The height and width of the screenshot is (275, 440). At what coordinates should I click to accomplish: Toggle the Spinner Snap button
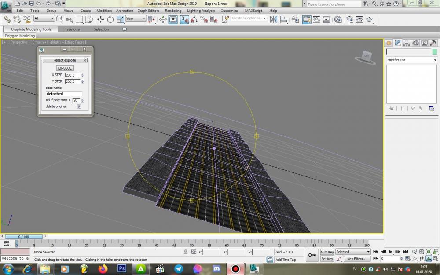pos(214,19)
